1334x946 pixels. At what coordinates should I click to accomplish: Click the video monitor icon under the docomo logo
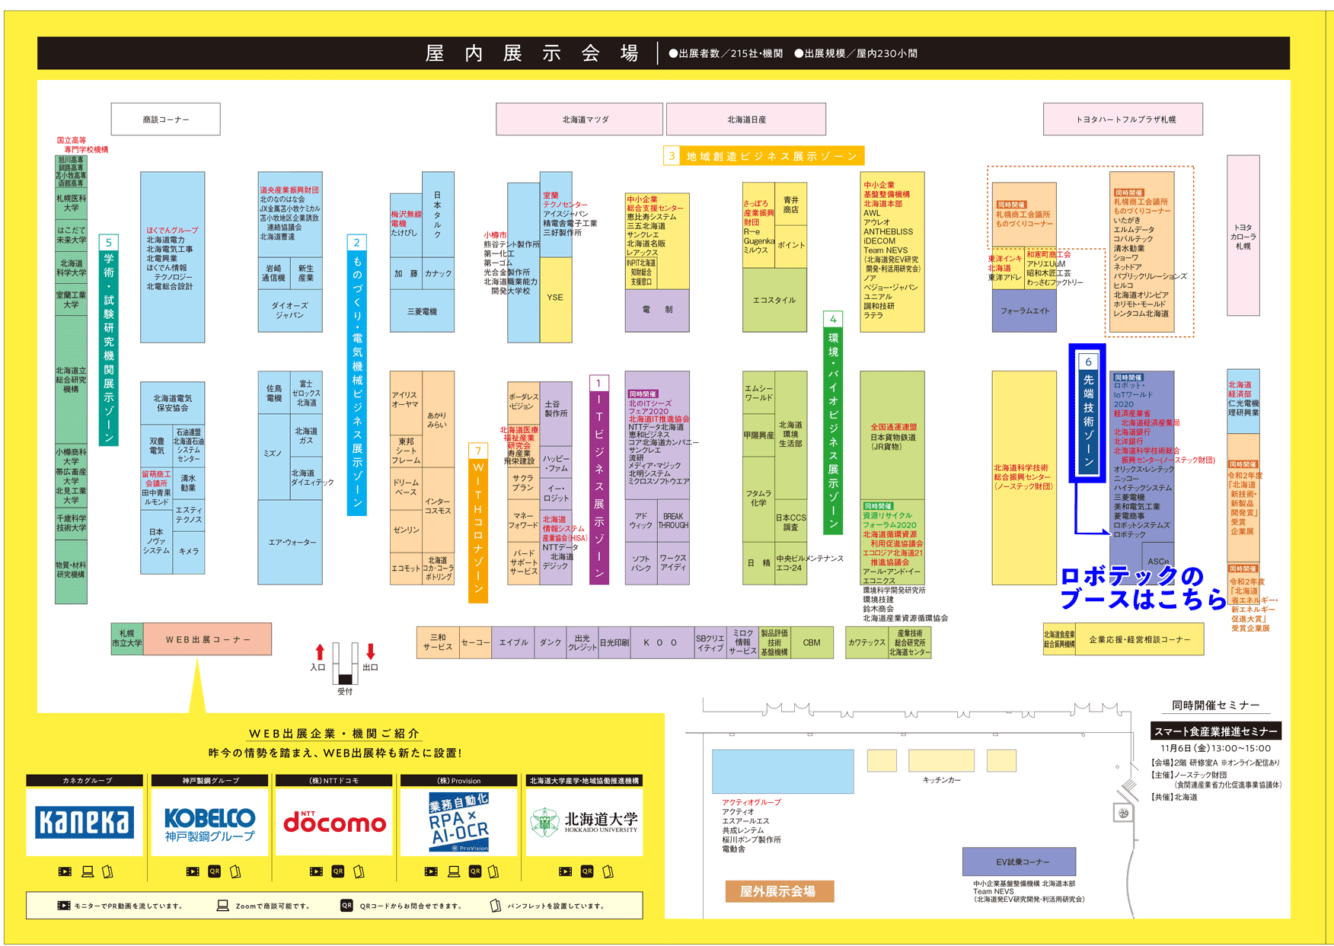click(x=316, y=871)
